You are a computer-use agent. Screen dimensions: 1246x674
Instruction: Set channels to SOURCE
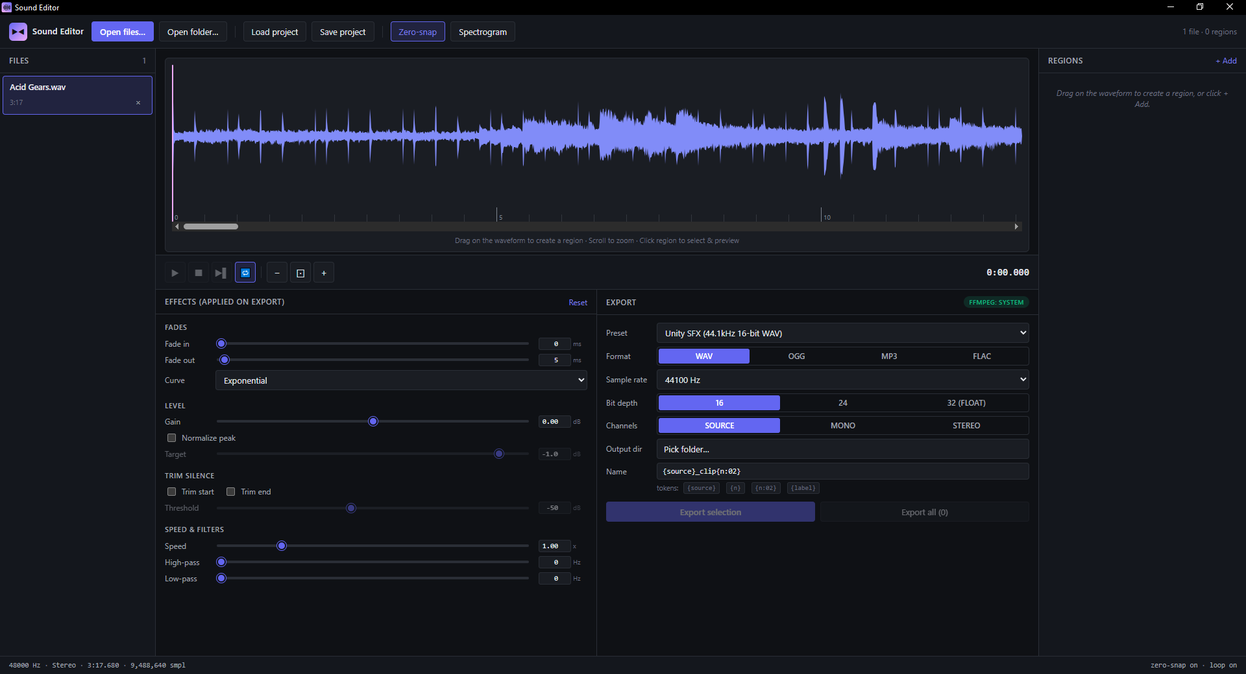coord(719,426)
